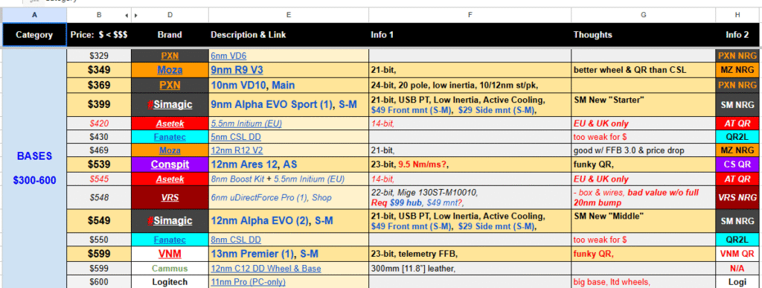Viewport: 762px width, 288px height.
Task: Click the VRS brand link
Action: tap(170, 198)
